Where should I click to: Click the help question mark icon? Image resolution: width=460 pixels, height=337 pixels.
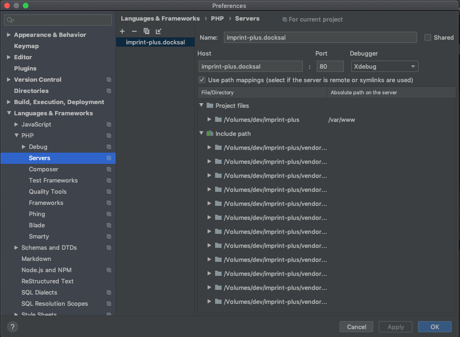click(x=12, y=327)
